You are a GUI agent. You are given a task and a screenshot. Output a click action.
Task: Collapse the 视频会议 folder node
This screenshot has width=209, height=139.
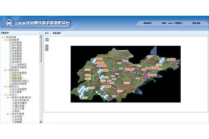5,86
